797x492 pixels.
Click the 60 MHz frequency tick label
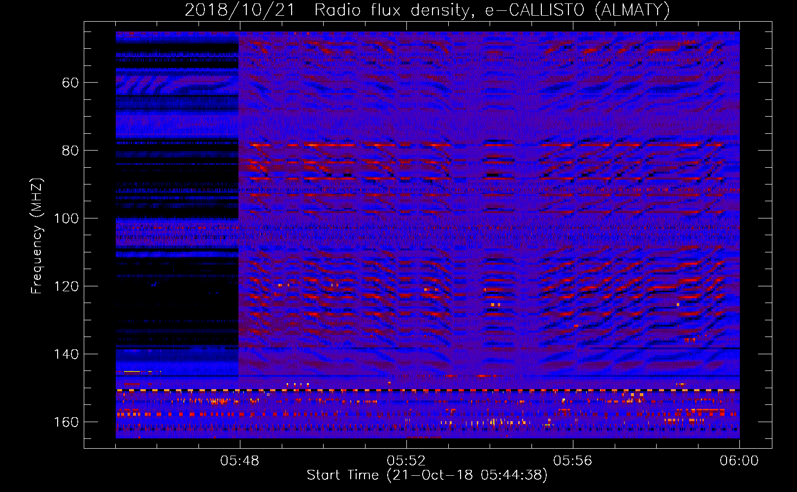click(70, 83)
